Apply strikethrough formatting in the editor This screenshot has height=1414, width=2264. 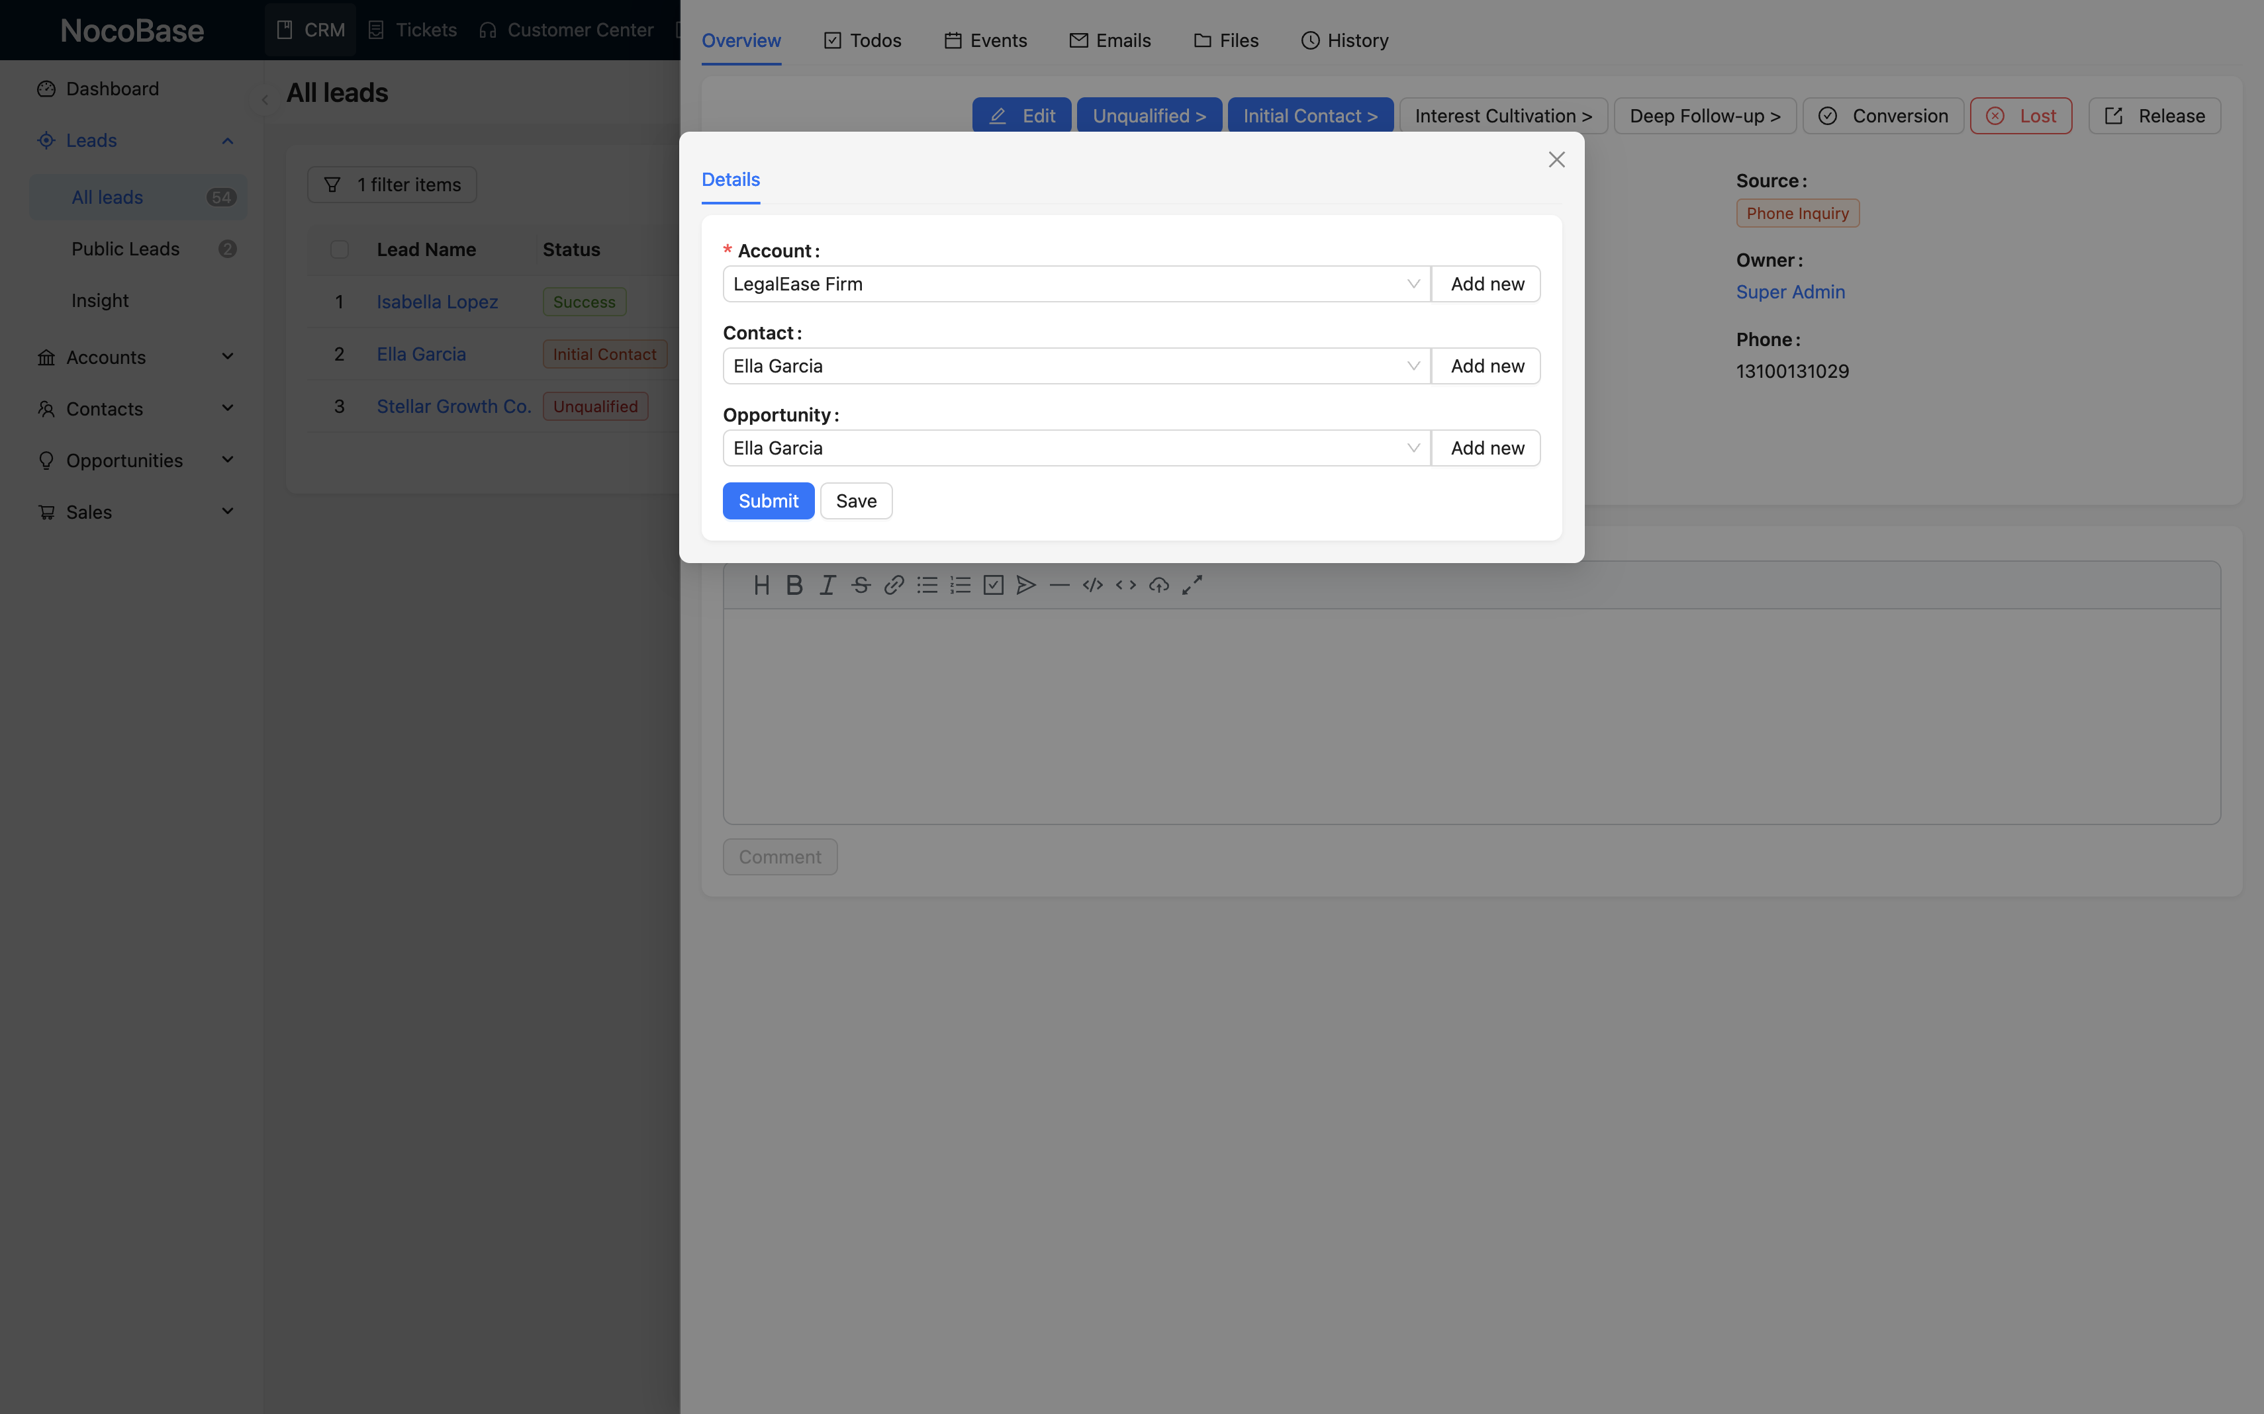(x=861, y=584)
